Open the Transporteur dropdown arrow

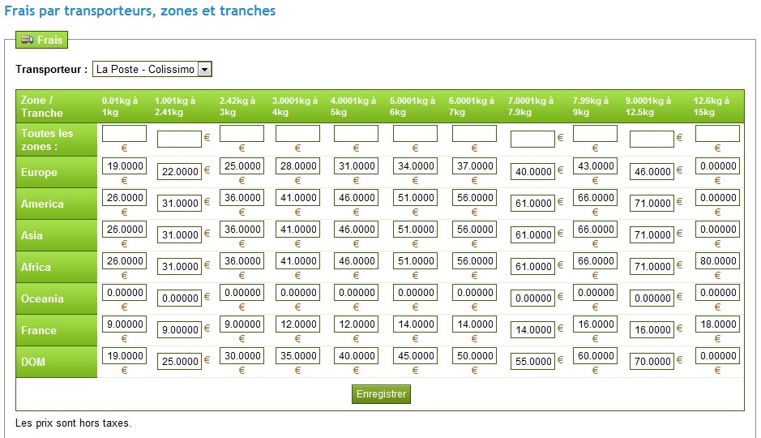click(x=205, y=70)
